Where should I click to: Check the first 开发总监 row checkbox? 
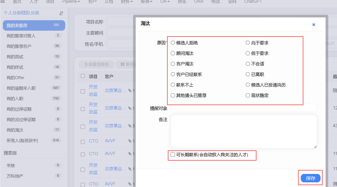83,91
